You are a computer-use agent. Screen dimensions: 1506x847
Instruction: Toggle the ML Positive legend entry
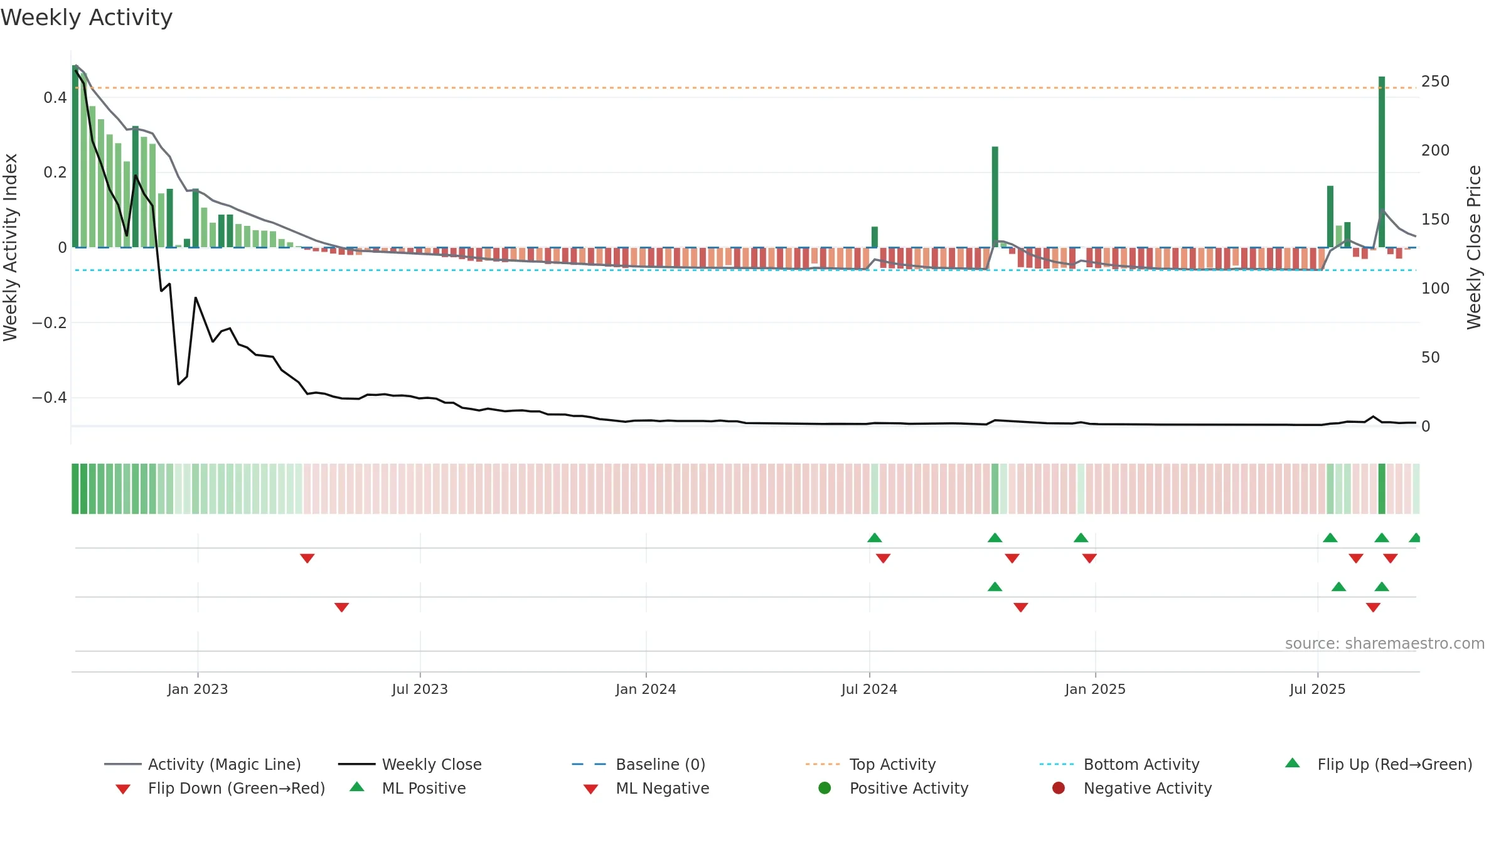(408, 788)
